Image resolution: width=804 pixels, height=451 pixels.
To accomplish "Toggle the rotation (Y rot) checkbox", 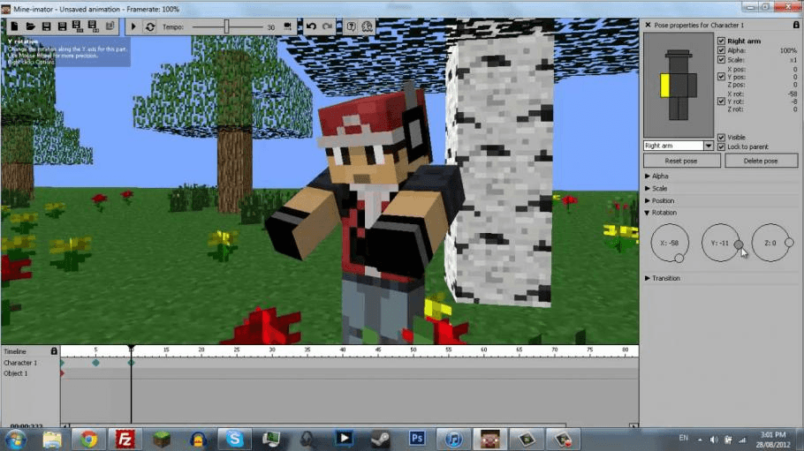I will tap(721, 101).
